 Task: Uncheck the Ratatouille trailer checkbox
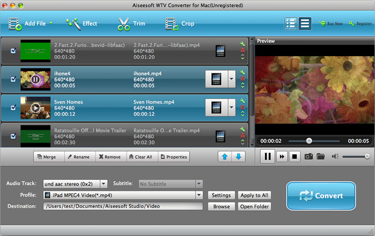pos(14,136)
